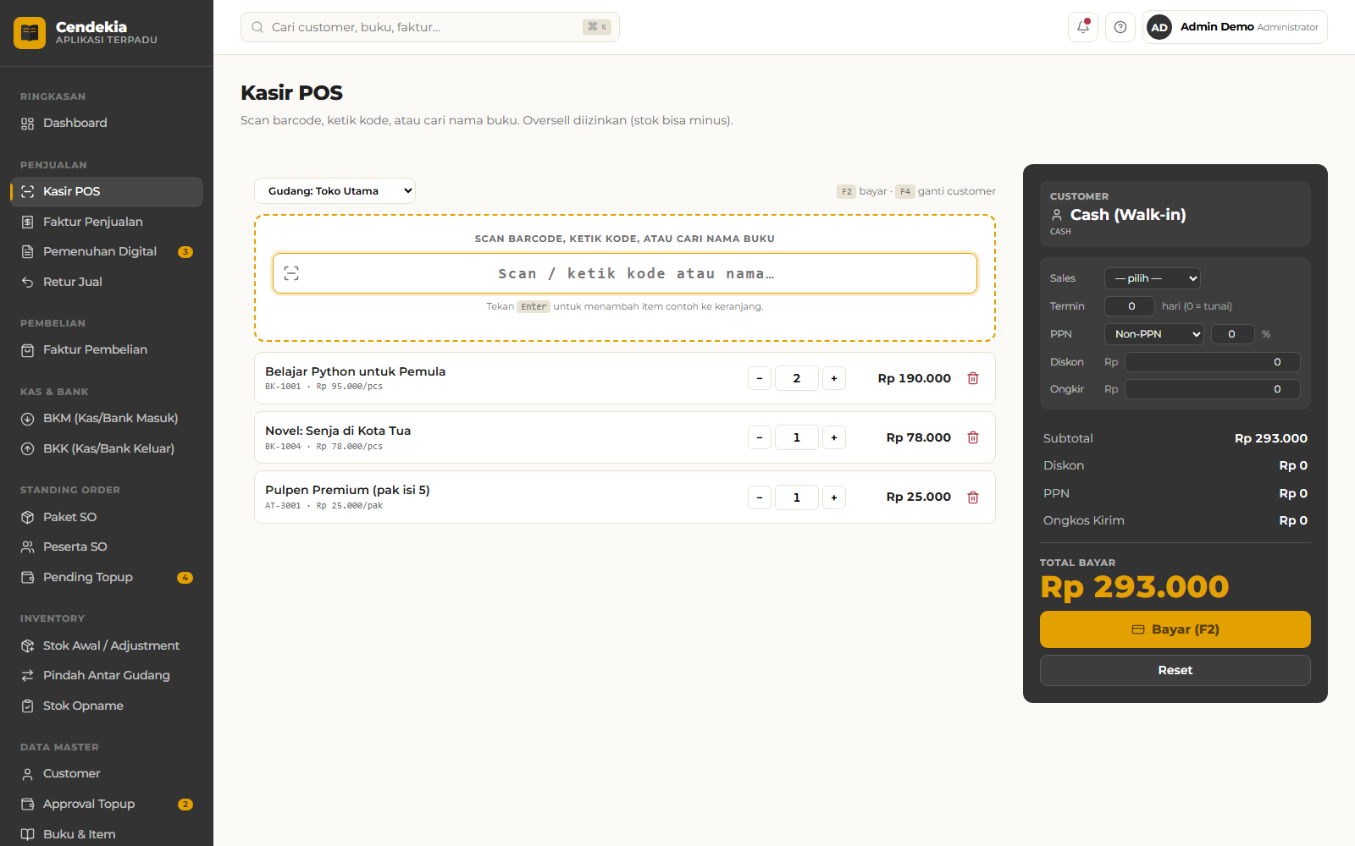The image size is (1355, 846).
Task: Click item code 'AT-3001 · Rp 25.000/pak'
Action: (324, 506)
